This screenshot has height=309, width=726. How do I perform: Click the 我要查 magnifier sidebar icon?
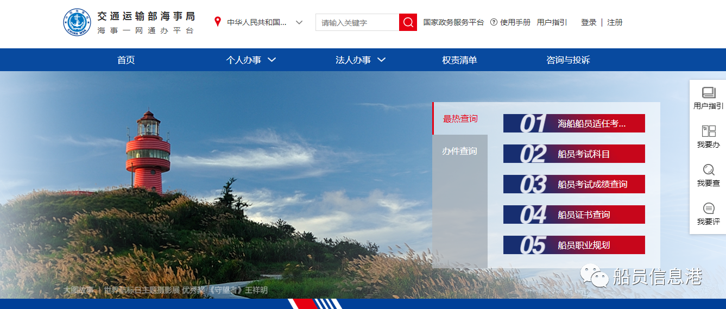click(x=709, y=169)
